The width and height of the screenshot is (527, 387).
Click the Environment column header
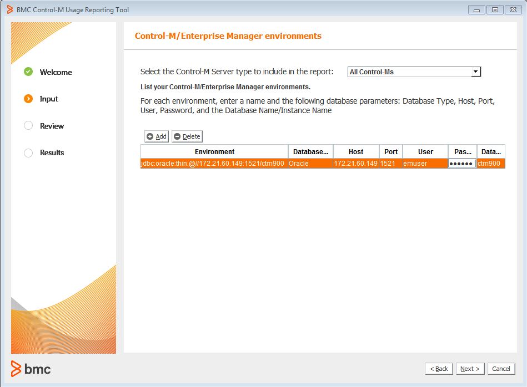click(214, 152)
